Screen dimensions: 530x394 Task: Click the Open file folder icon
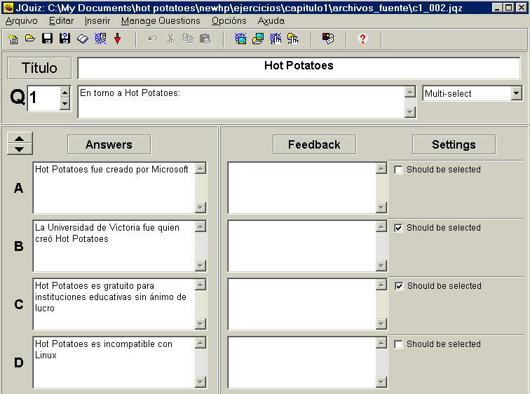(x=30, y=39)
